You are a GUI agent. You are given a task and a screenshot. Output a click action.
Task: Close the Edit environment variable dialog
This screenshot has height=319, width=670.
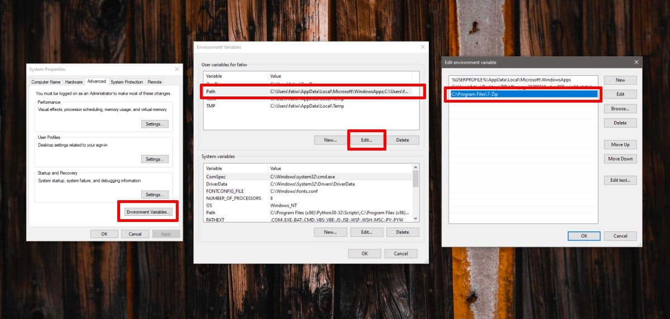click(636, 62)
